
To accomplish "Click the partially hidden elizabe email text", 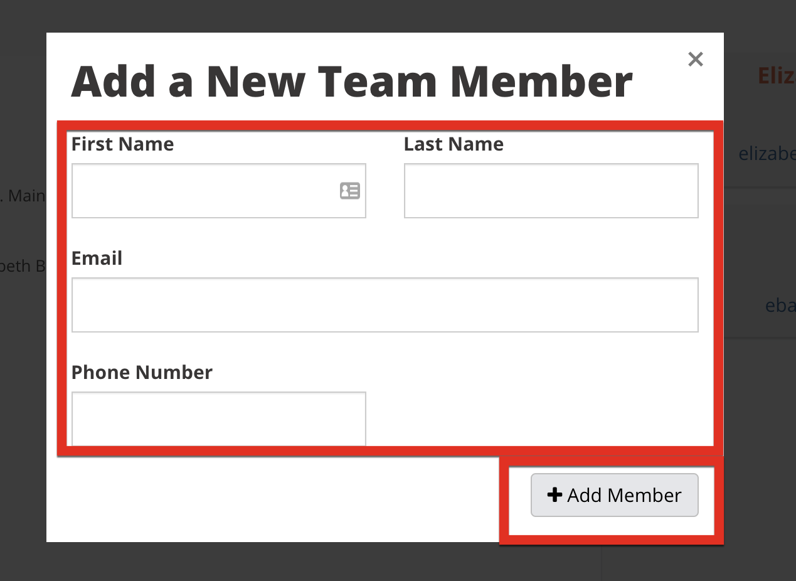I will [x=767, y=153].
